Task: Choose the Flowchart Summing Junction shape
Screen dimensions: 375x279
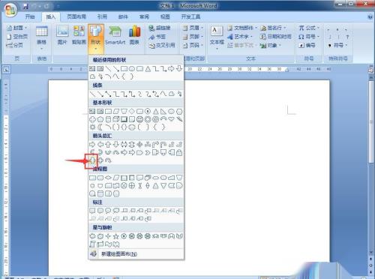Action: [x=124, y=186]
